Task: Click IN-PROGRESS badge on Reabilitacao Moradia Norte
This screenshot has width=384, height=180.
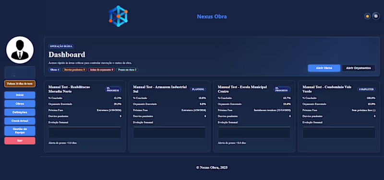Action: pos(113,90)
